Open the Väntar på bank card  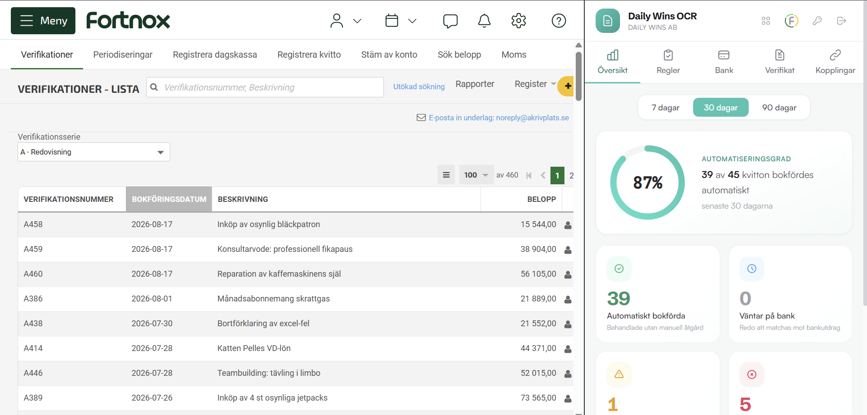[x=790, y=294]
